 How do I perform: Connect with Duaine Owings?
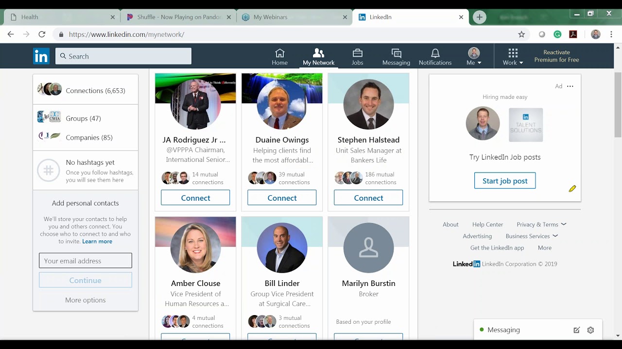(x=282, y=198)
